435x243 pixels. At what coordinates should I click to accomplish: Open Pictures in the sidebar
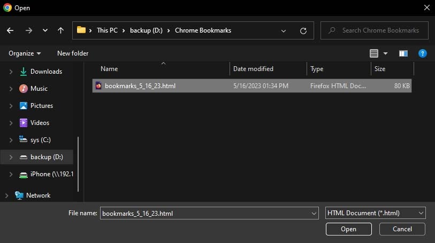(x=36, y=106)
